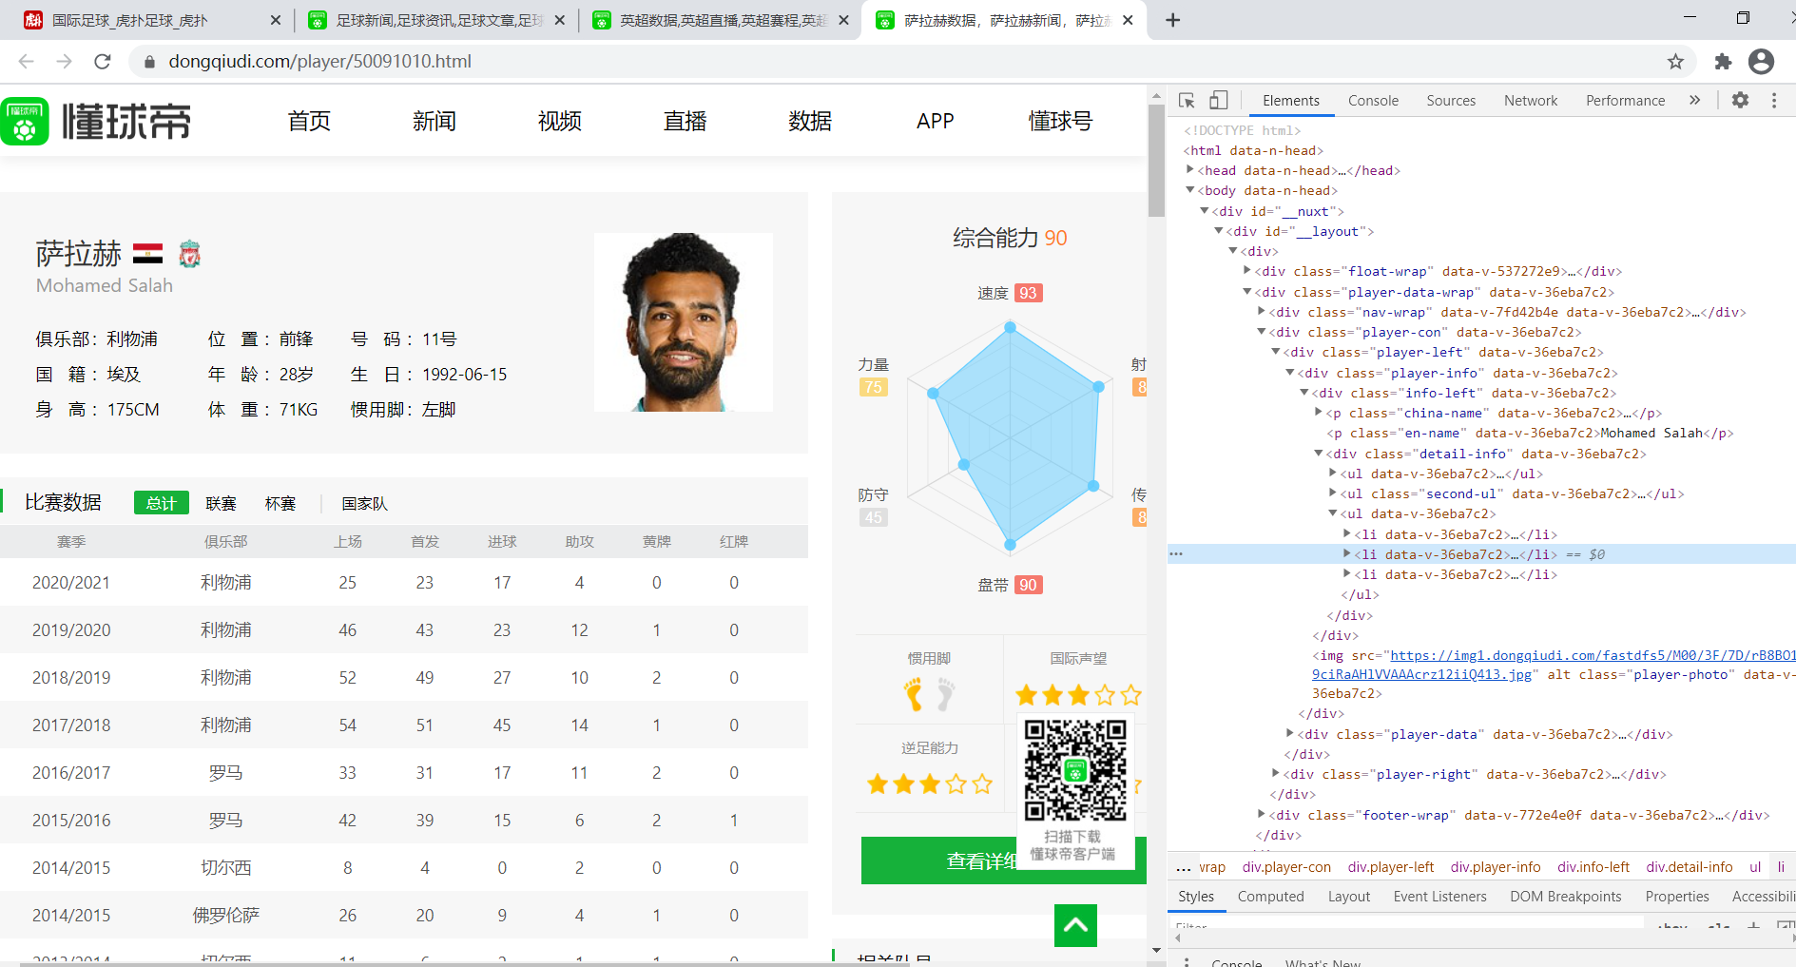Open DevTools three-dot customize menu
Screen dimensions: 1796x967
(1774, 100)
